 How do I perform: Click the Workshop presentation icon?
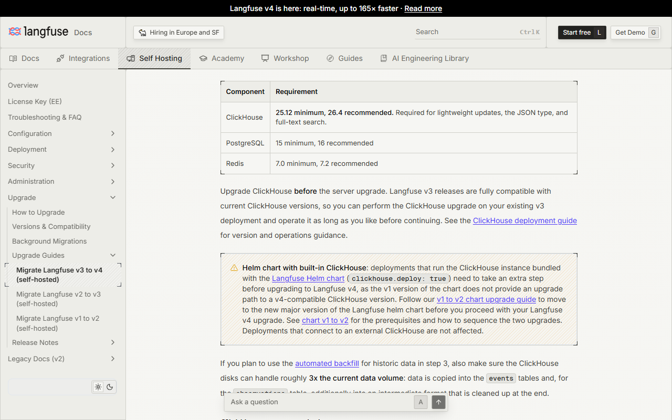pyautogui.click(x=265, y=58)
